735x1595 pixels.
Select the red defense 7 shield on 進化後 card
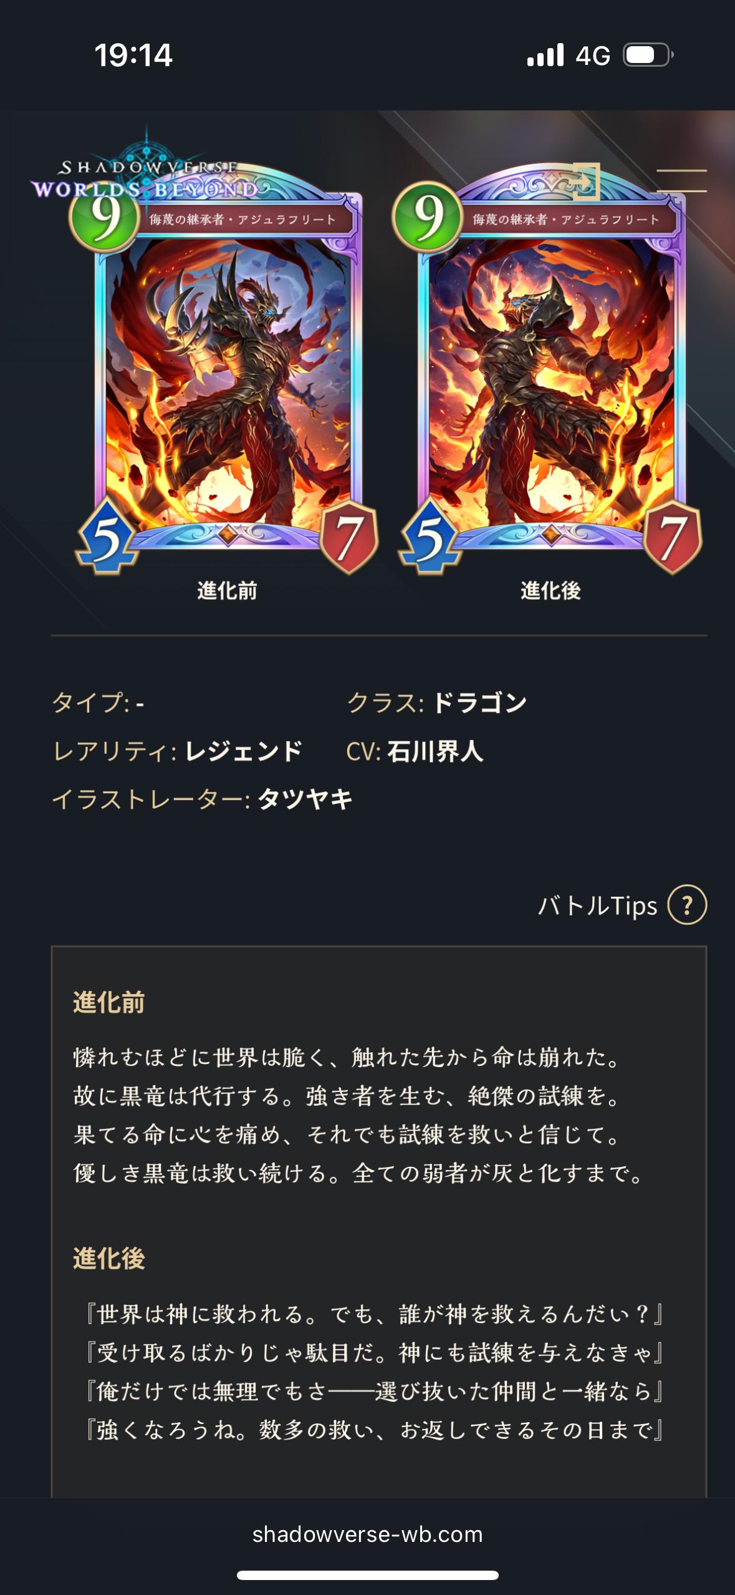tap(673, 537)
